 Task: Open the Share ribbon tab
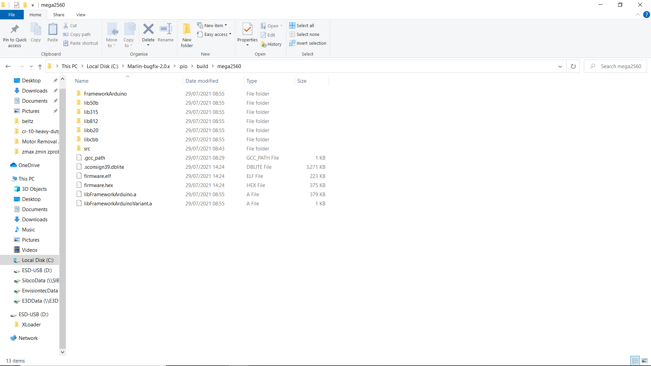click(58, 15)
